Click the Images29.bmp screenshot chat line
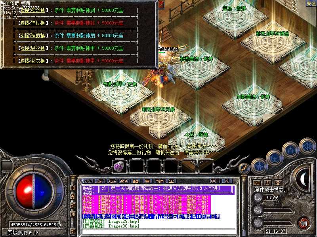 (111, 222)
